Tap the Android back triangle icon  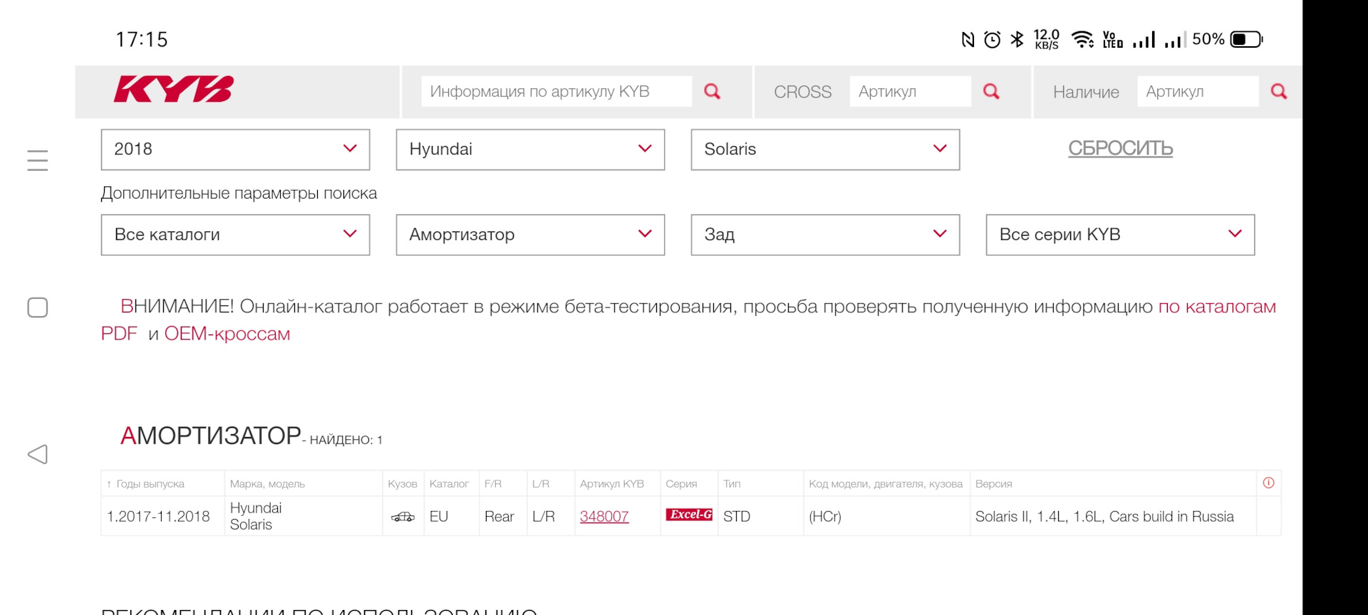(x=38, y=454)
